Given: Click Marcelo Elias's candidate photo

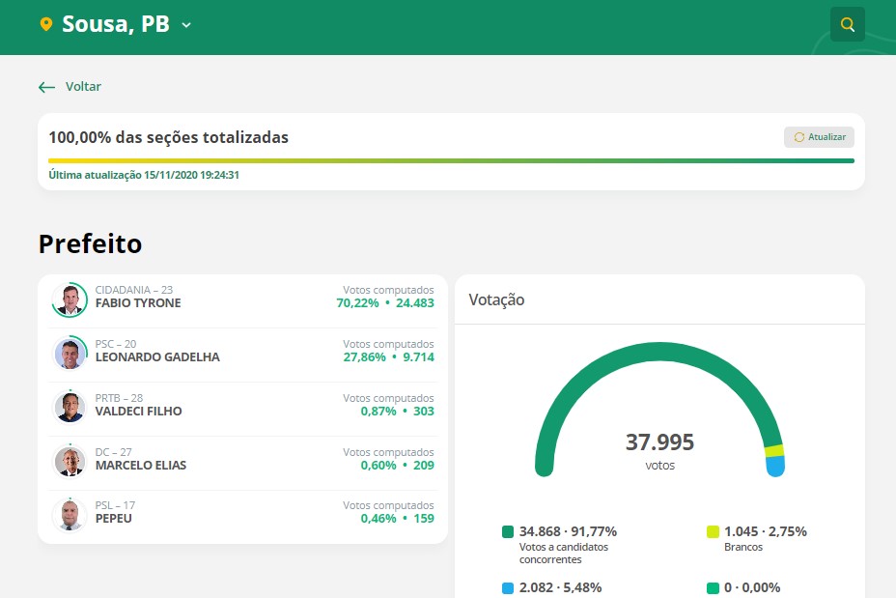Looking at the screenshot, I should click(70, 462).
